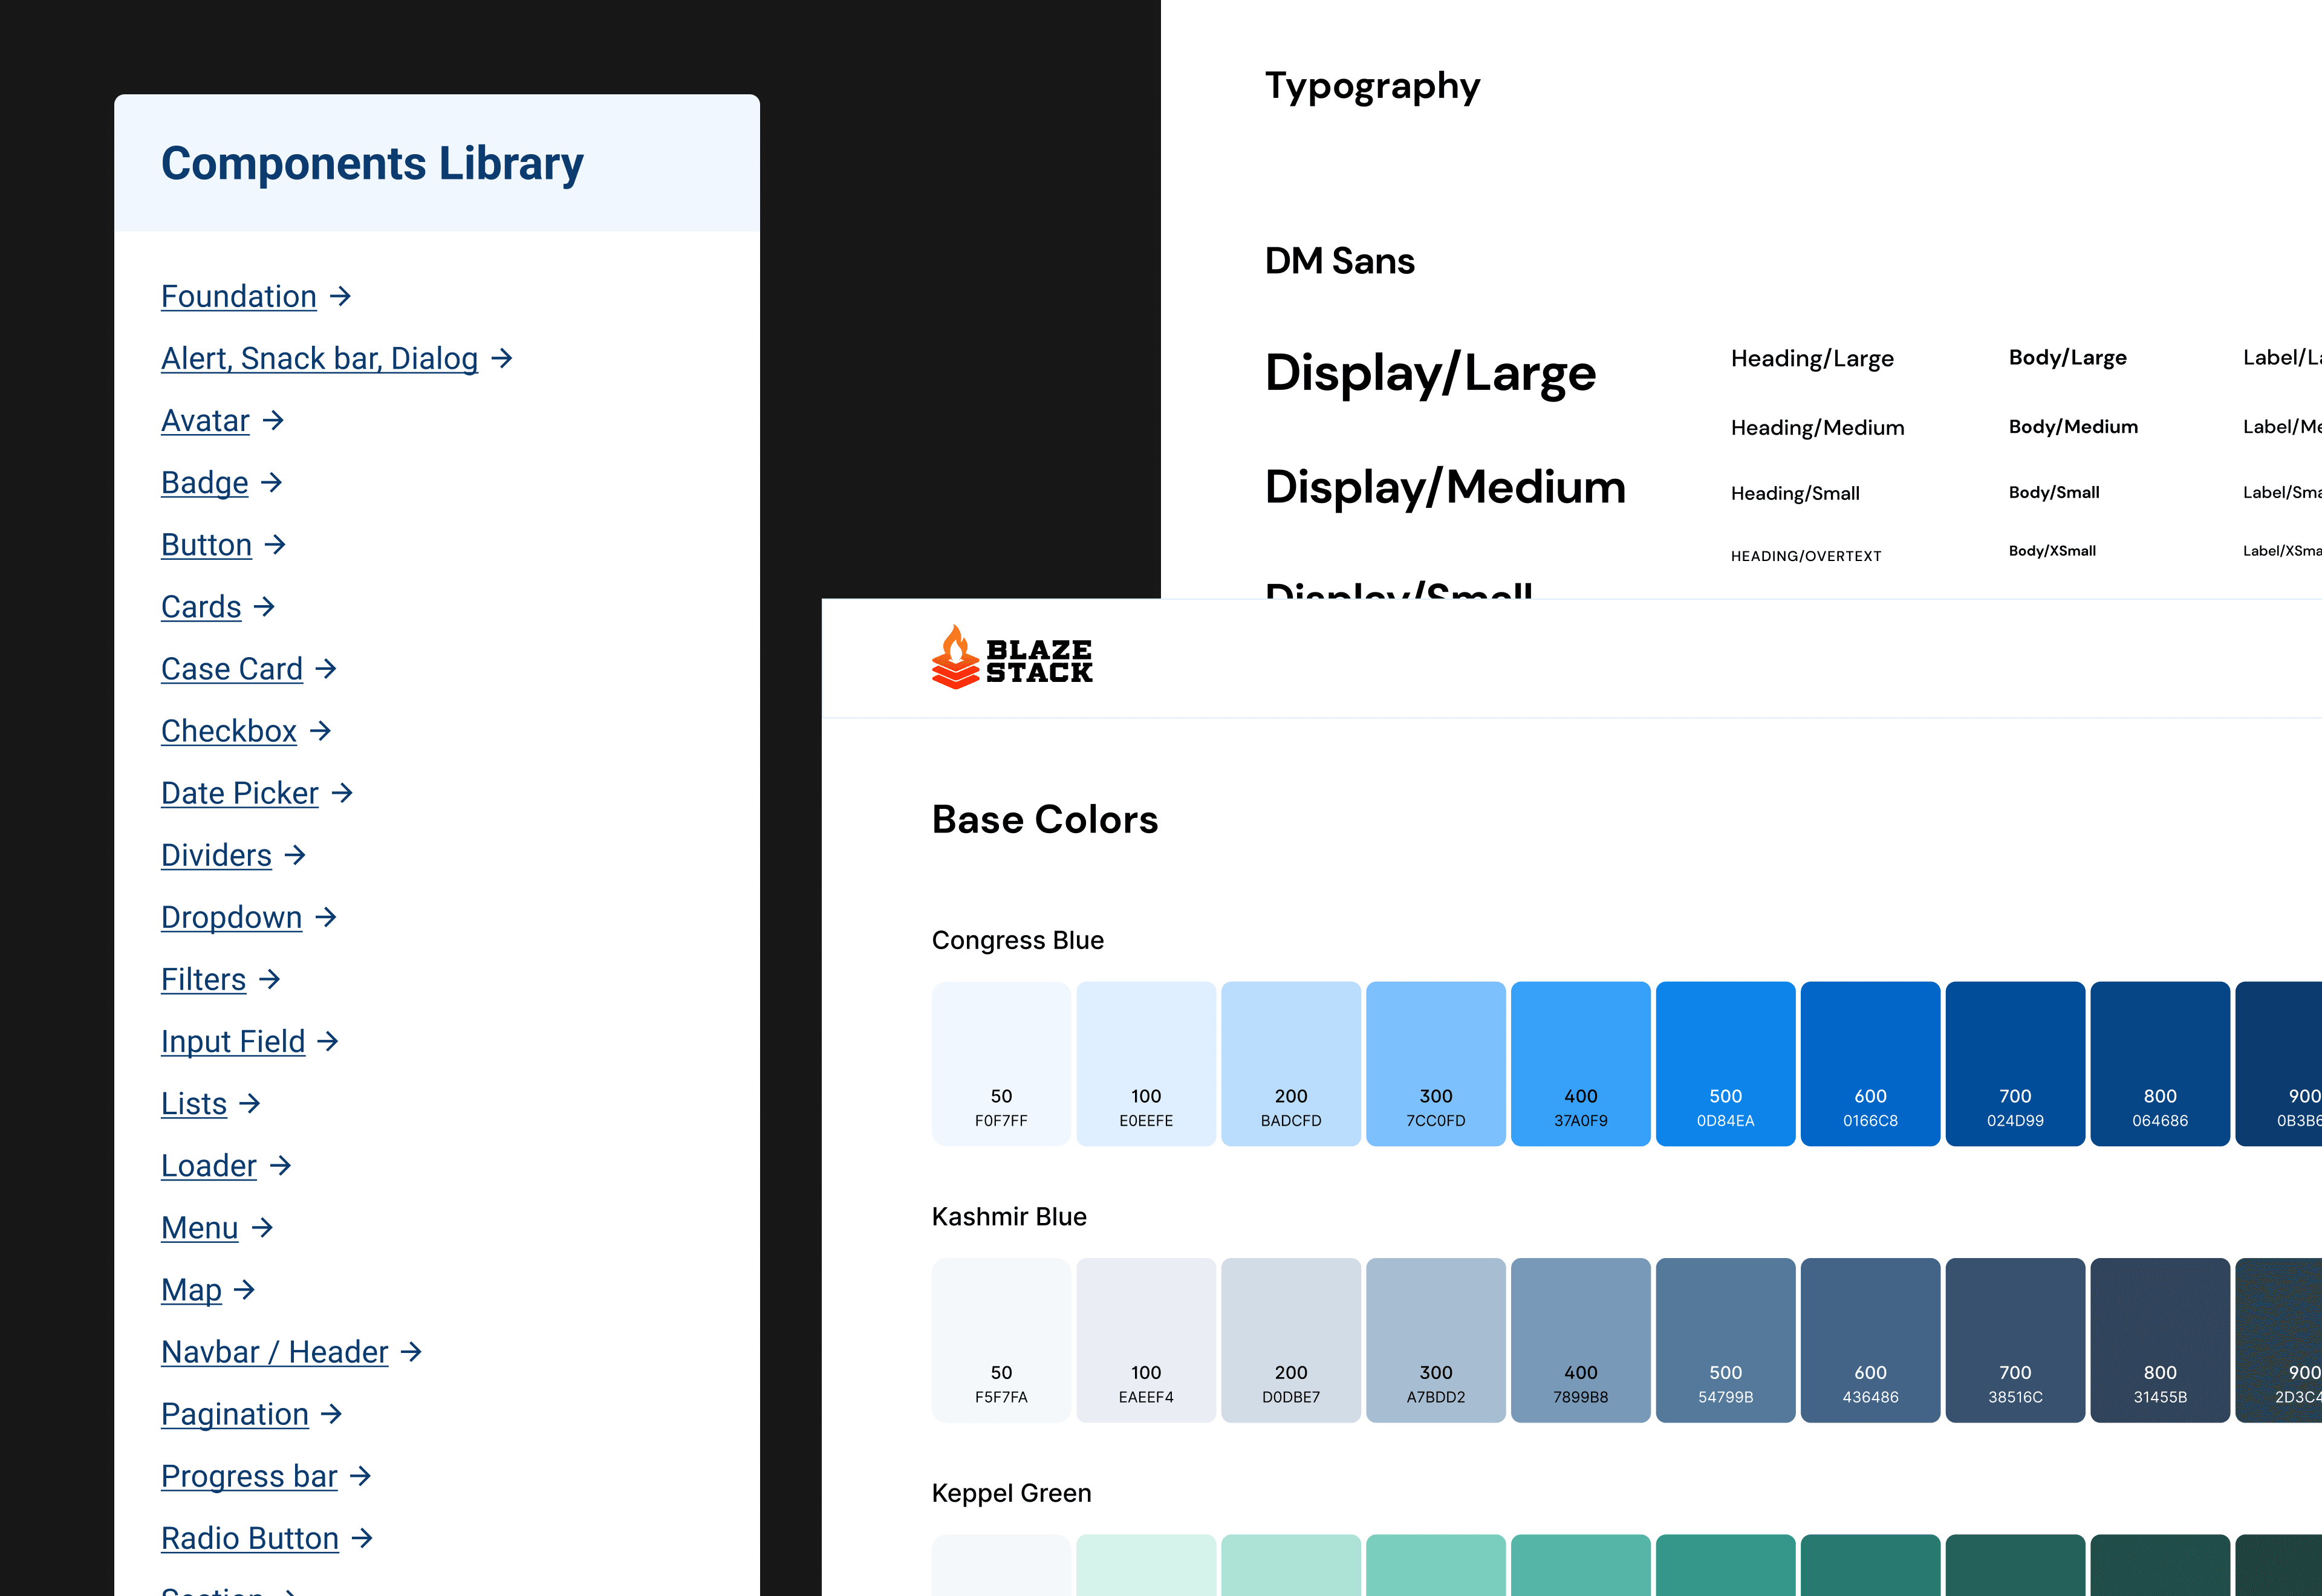Open the Progress bar link

[249, 1476]
